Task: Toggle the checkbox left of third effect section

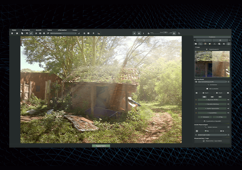Action: pos(196,108)
